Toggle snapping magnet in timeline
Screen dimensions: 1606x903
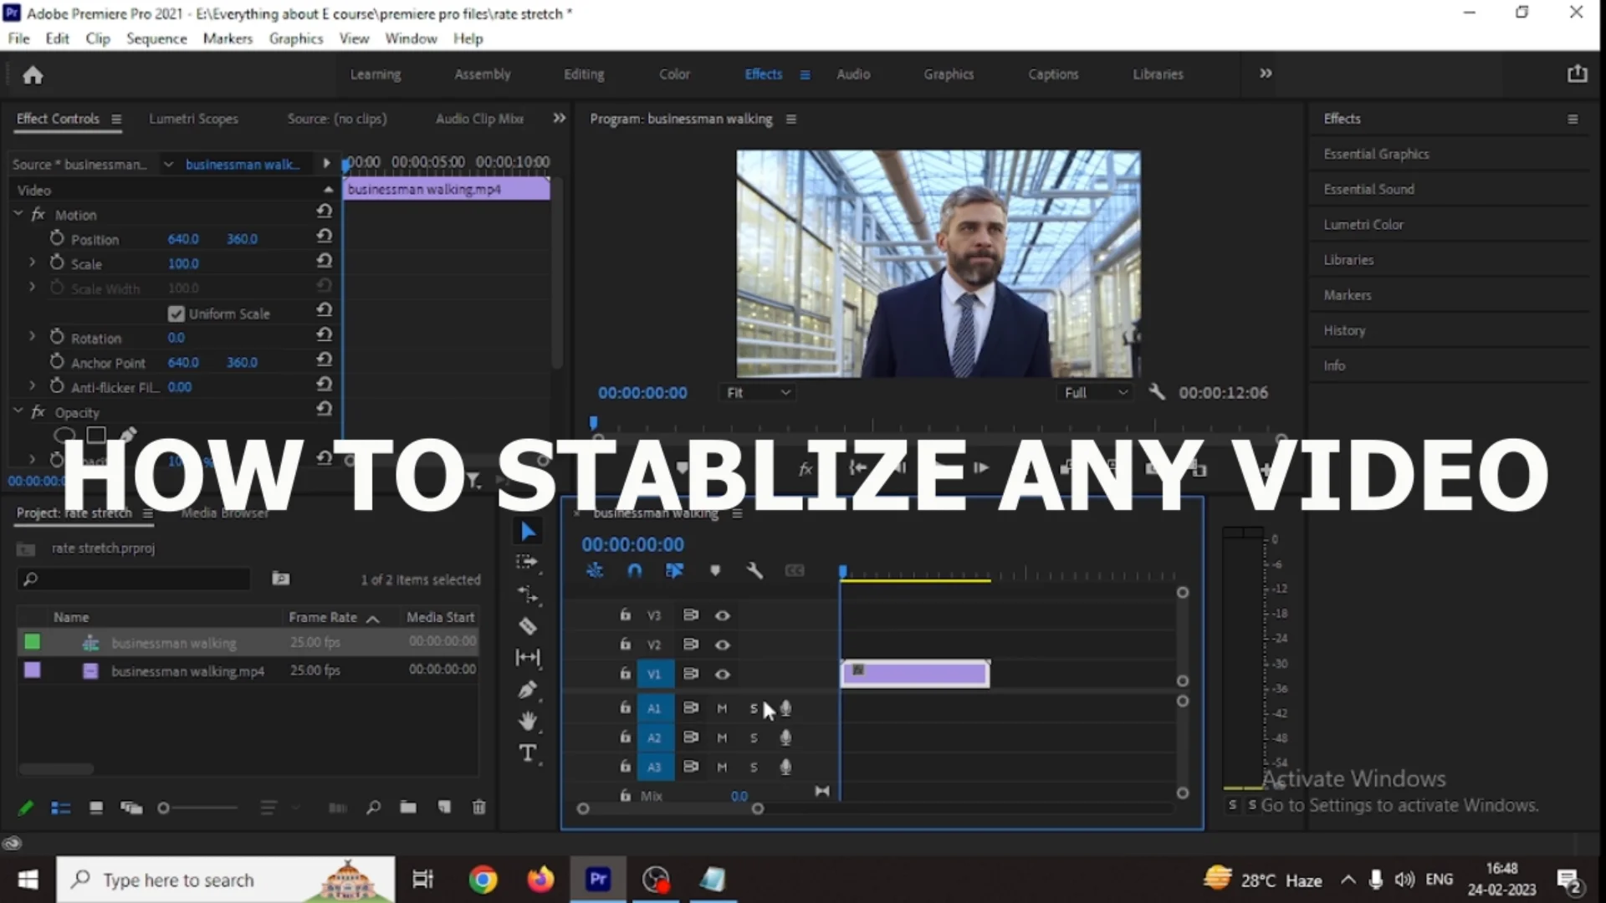(x=635, y=570)
